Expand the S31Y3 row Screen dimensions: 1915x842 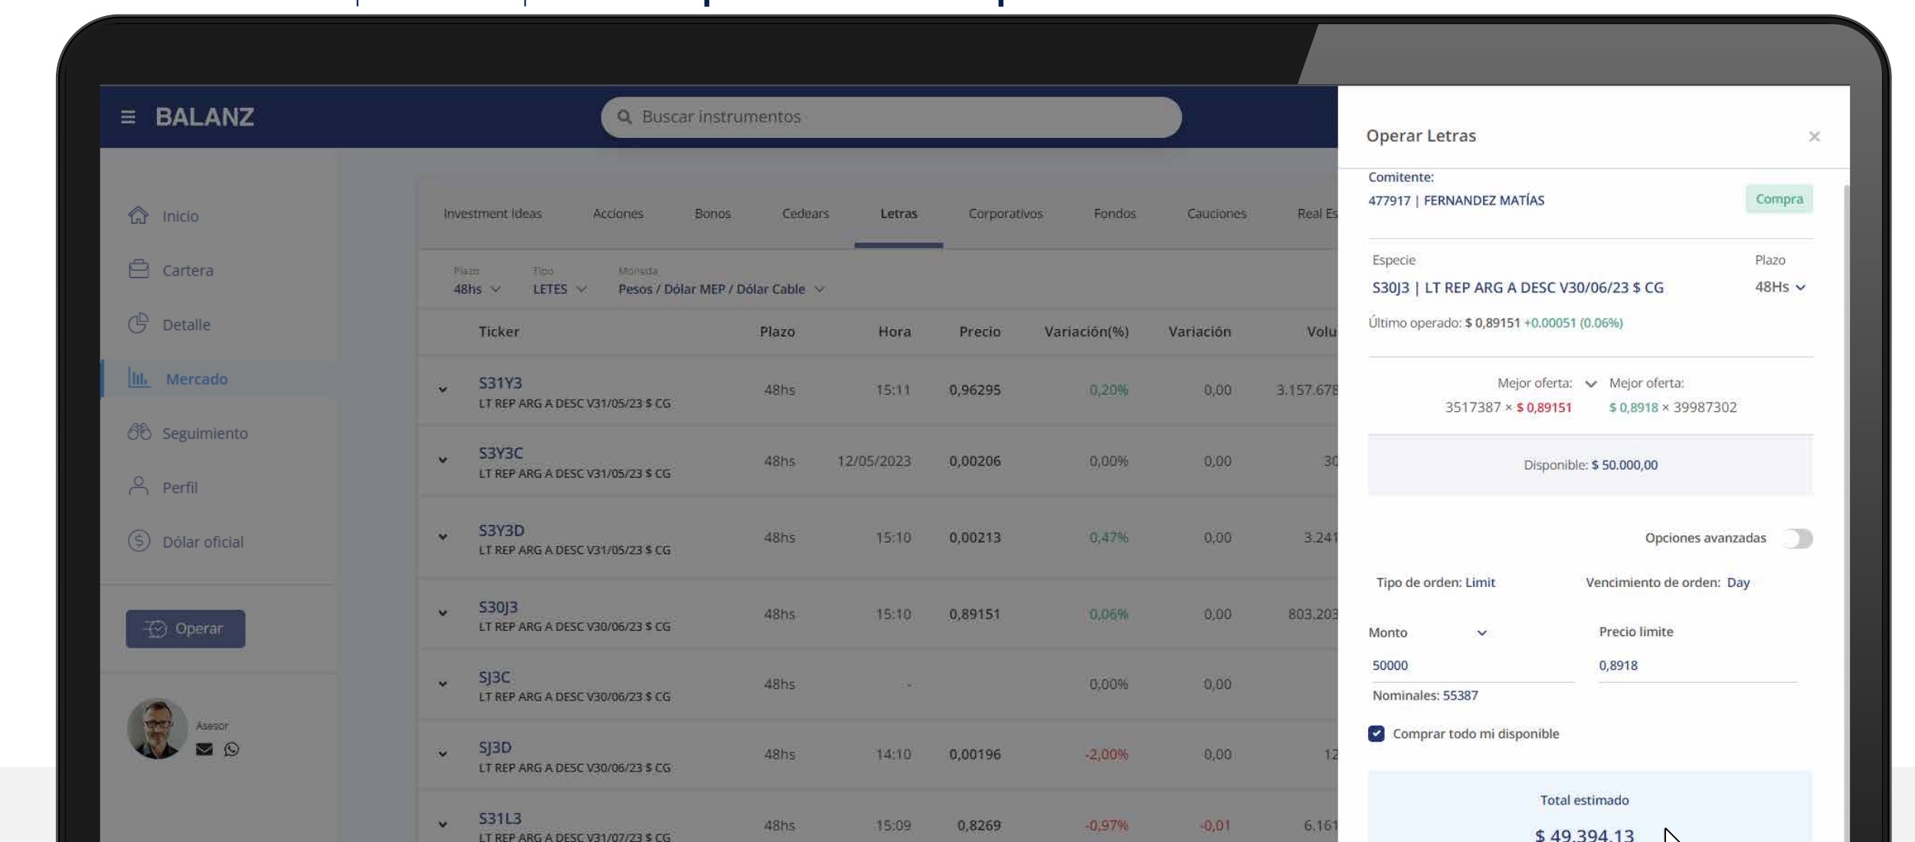click(443, 390)
